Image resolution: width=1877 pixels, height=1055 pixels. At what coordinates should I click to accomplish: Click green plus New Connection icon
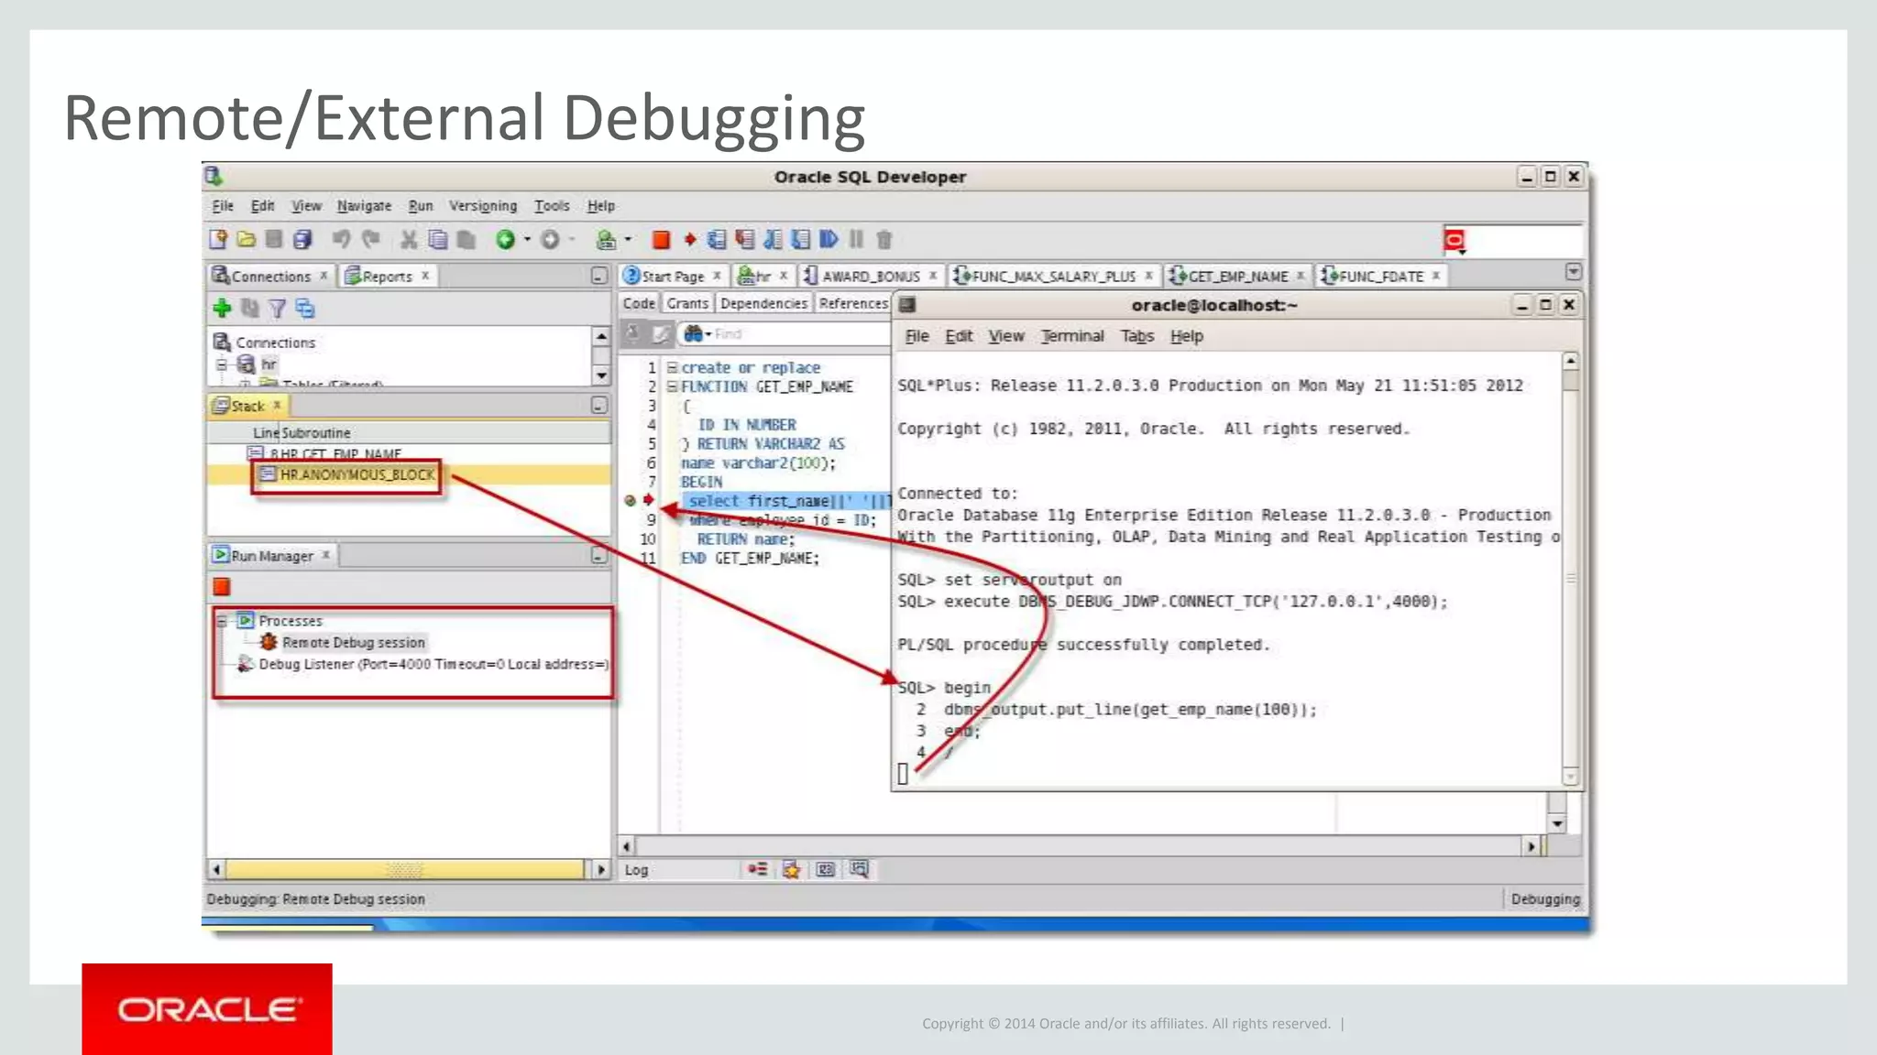point(222,309)
